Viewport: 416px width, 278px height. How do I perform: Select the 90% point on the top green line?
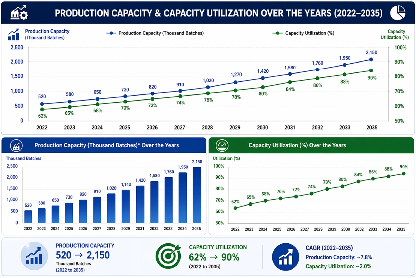point(371,70)
